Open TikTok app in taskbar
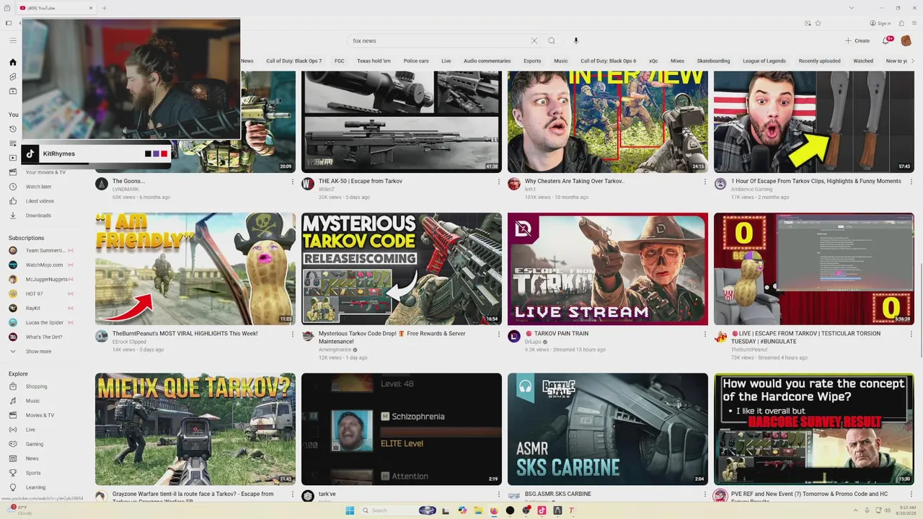 click(x=542, y=510)
